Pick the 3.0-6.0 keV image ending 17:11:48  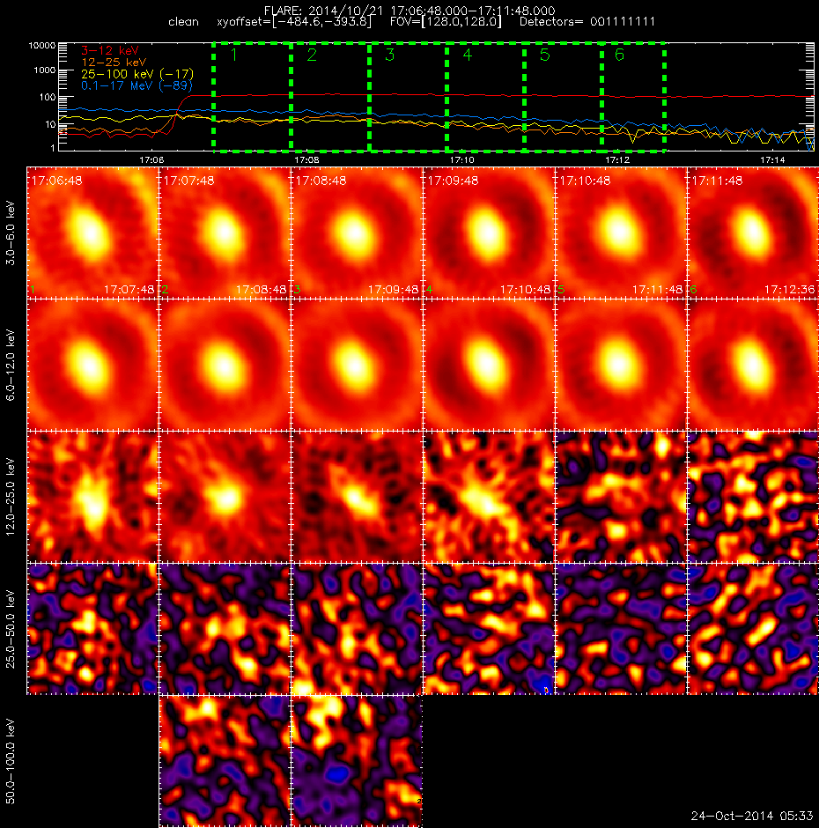click(x=621, y=233)
